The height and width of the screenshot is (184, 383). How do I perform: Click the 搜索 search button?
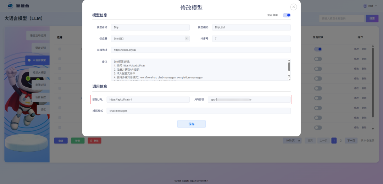[x=372, y=18]
